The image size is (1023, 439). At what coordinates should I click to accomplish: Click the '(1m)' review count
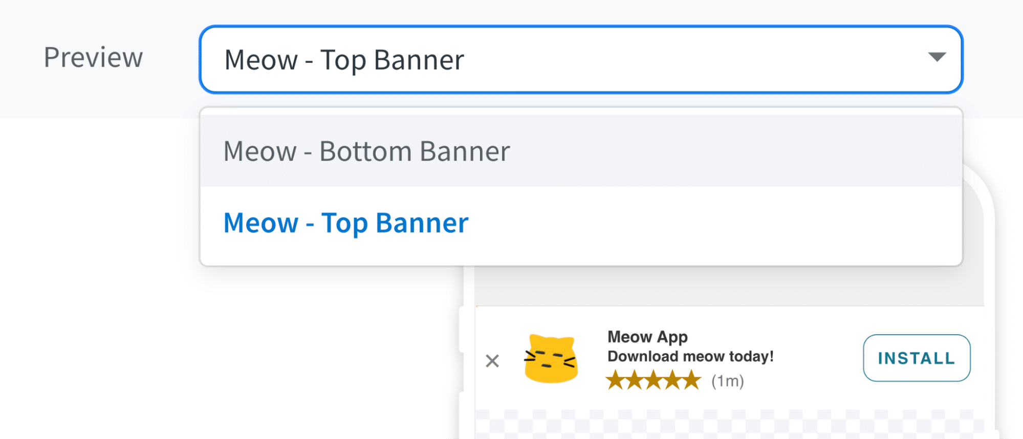[727, 381]
